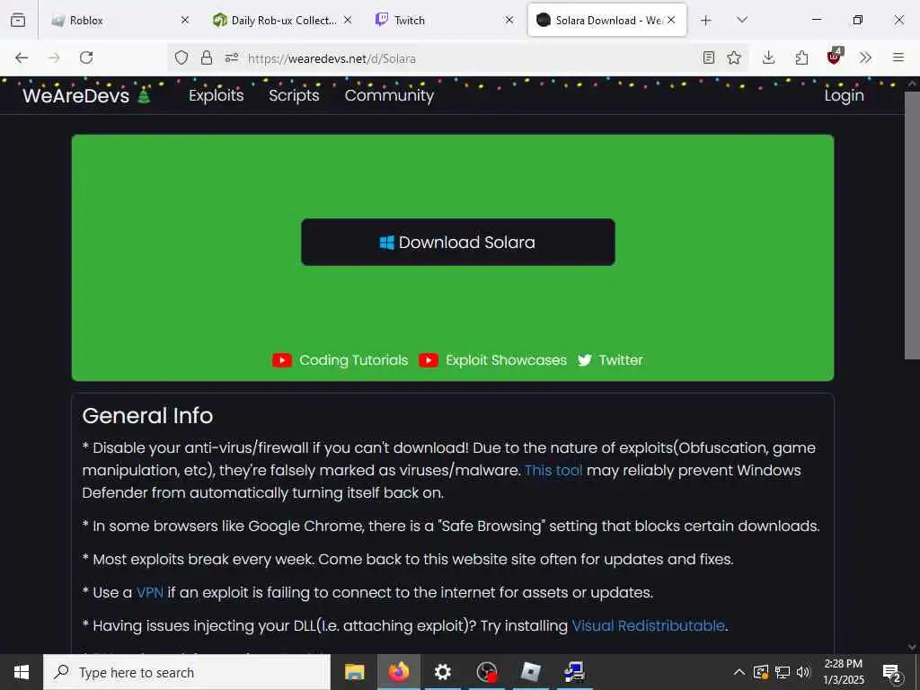Switch to Daily Rob-ux Collect tab
This screenshot has height=690, width=920.
pos(276,20)
